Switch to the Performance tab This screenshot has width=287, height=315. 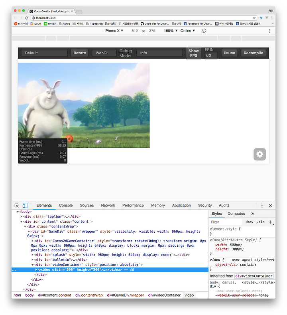[x=133, y=205]
